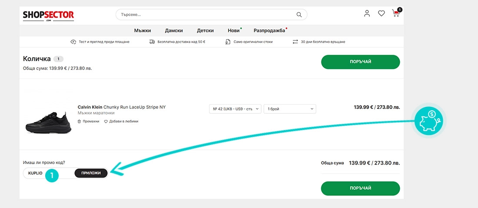Screen dimensions: 478x208
Task: Click the top ПОРЪЧАЙ button
Action: [x=360, y=62]
